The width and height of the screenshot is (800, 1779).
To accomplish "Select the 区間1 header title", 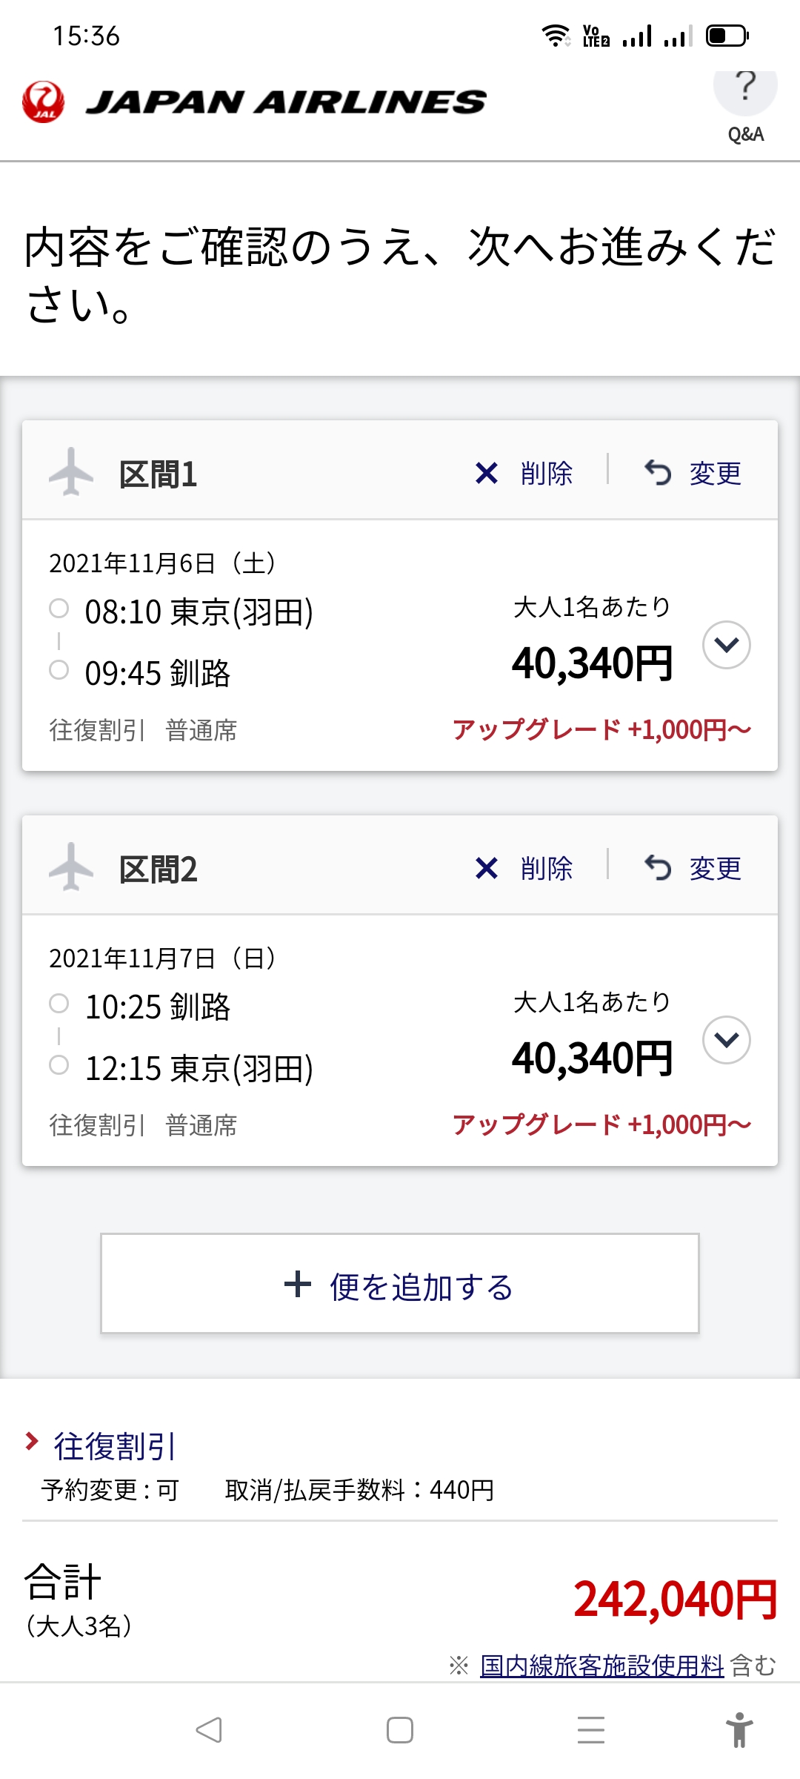I will pos(158,474).
